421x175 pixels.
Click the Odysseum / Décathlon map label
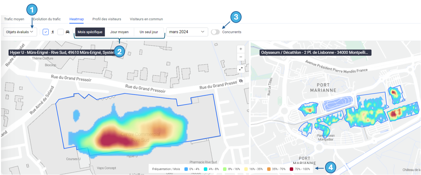coord(316,53)
